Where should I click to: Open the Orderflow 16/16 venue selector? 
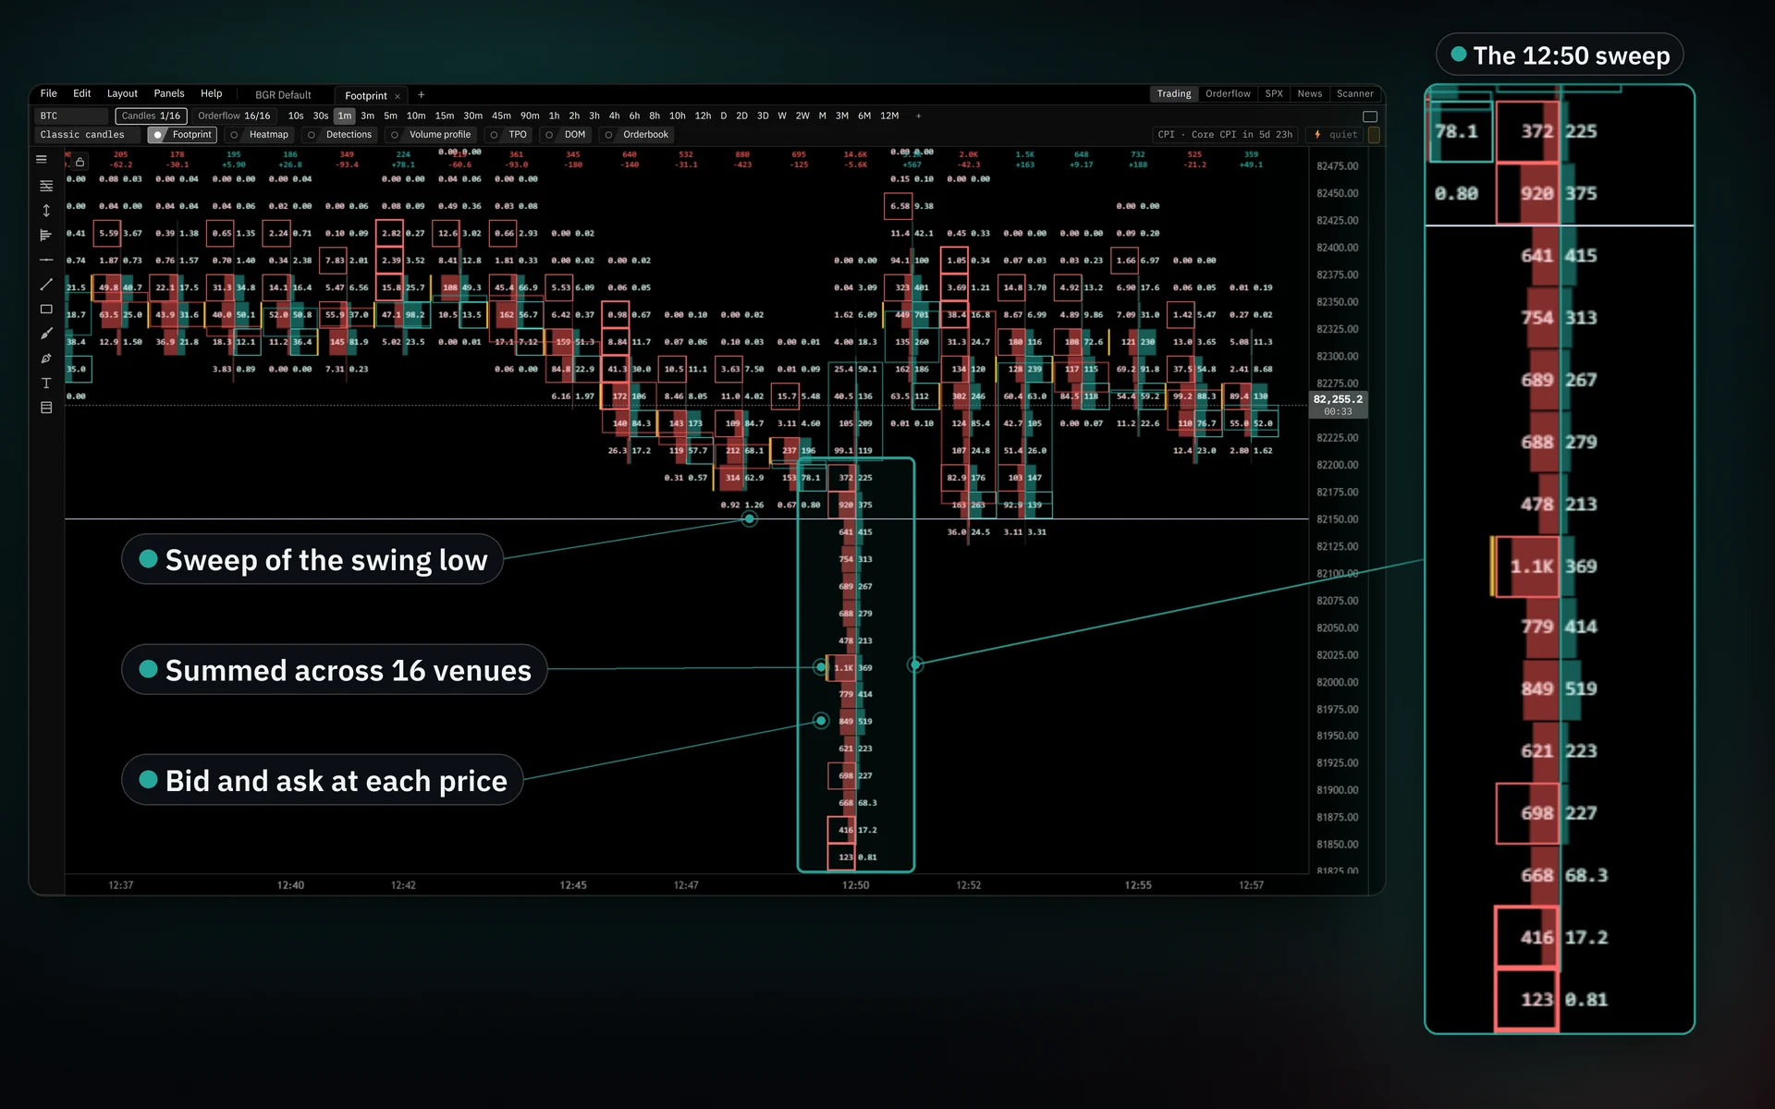coord(234,116)
